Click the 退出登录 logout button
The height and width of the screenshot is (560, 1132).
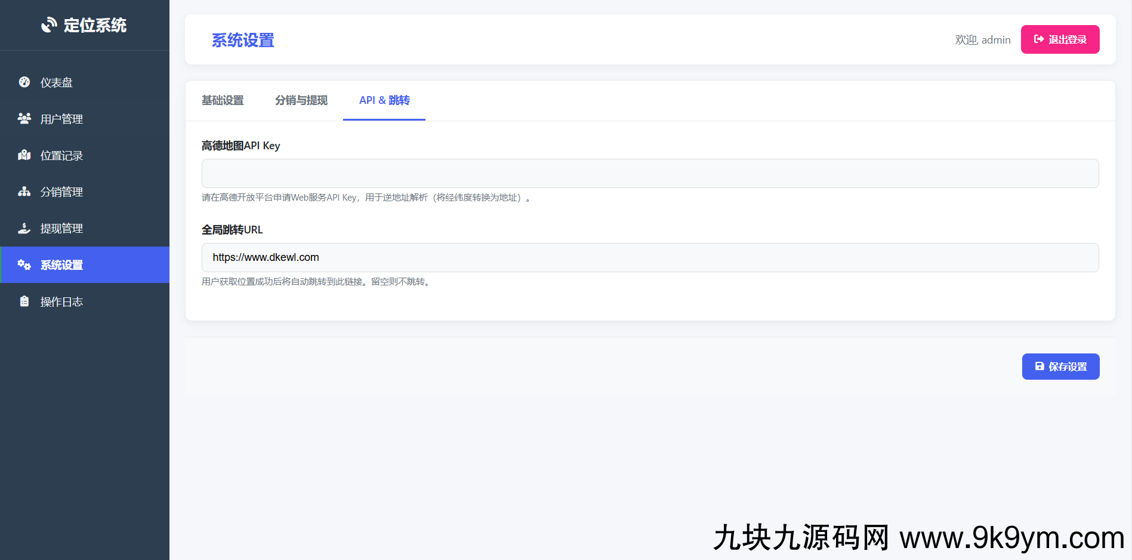click(x=1060, y=39)
